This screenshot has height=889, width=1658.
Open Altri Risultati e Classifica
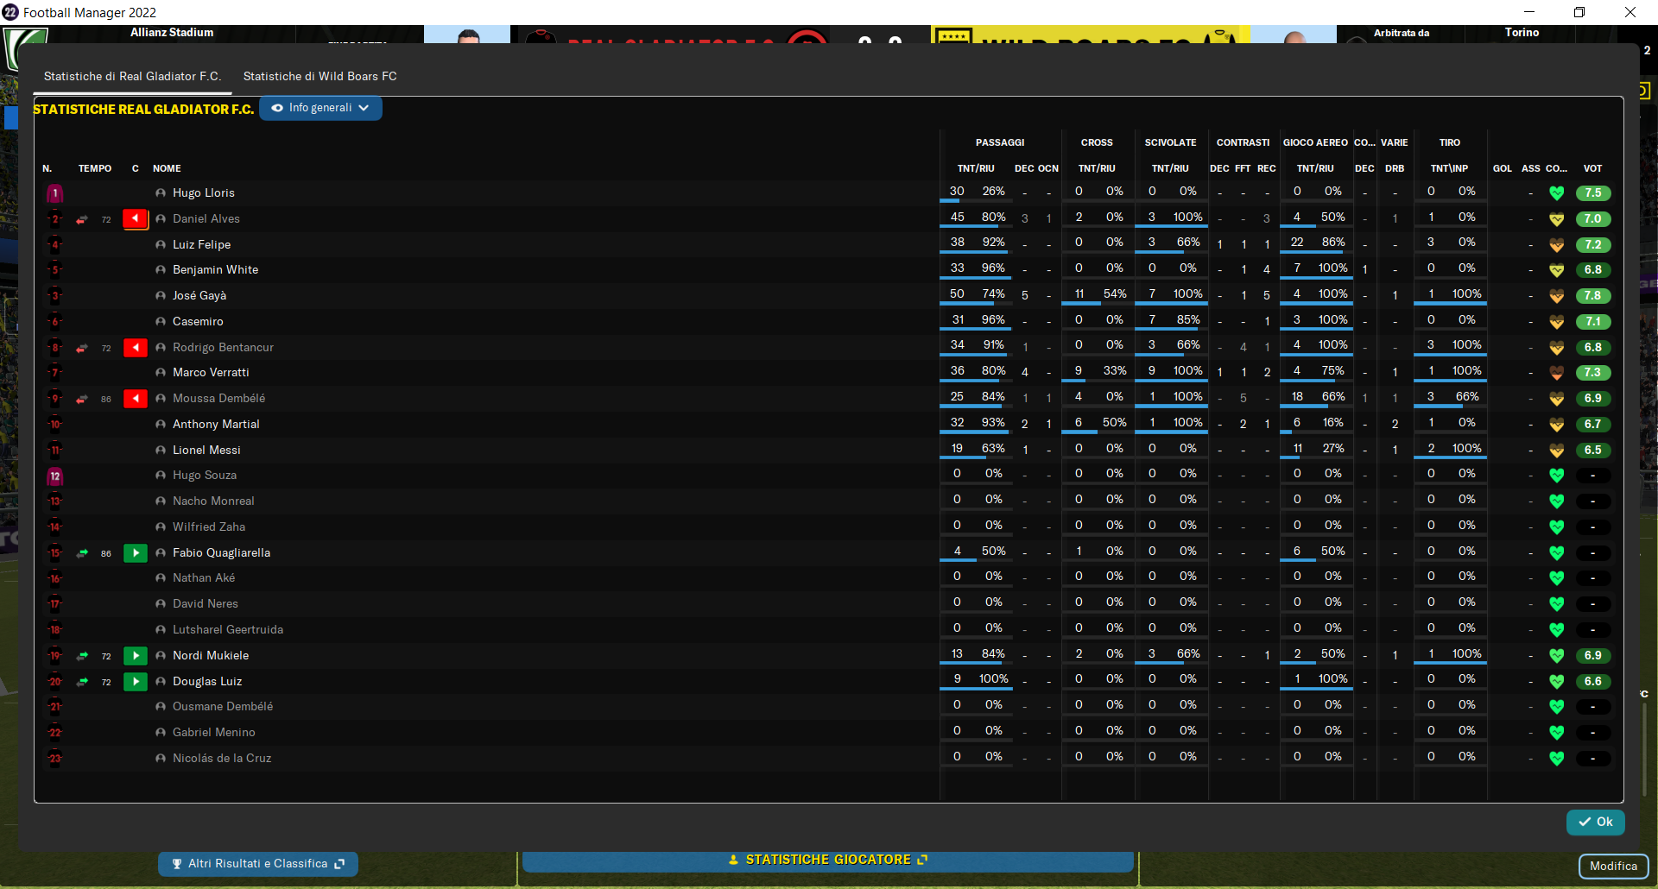258,864
